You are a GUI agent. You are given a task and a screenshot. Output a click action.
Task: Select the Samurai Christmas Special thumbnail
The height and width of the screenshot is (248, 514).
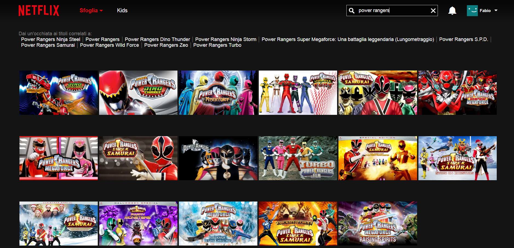(x=59, y=223)
